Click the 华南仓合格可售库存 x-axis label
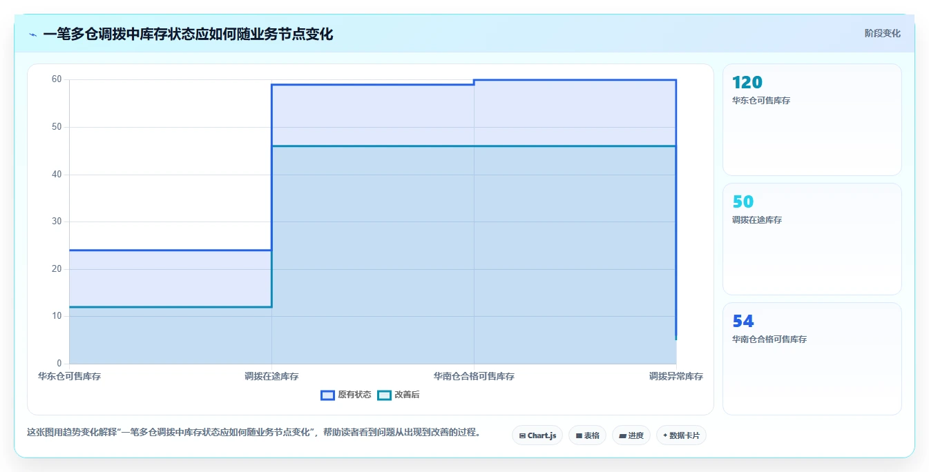This screenshot has width=929, height=472. pos(474,376)
